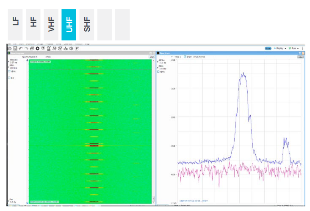This screenshot has width=310, height=211.
Task: Open the Run dropdown
Action: [294, 49]
